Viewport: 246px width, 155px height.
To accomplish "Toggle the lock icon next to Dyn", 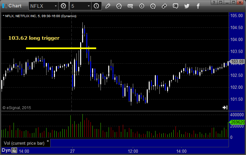I will click(14, 150).
